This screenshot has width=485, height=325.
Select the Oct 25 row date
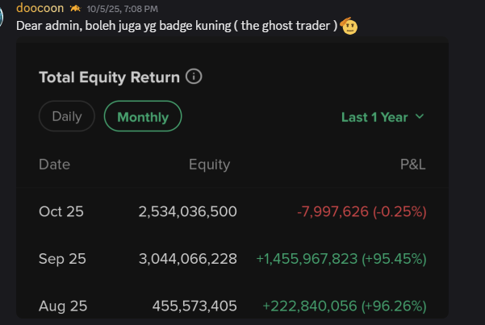tap(61, 212)
